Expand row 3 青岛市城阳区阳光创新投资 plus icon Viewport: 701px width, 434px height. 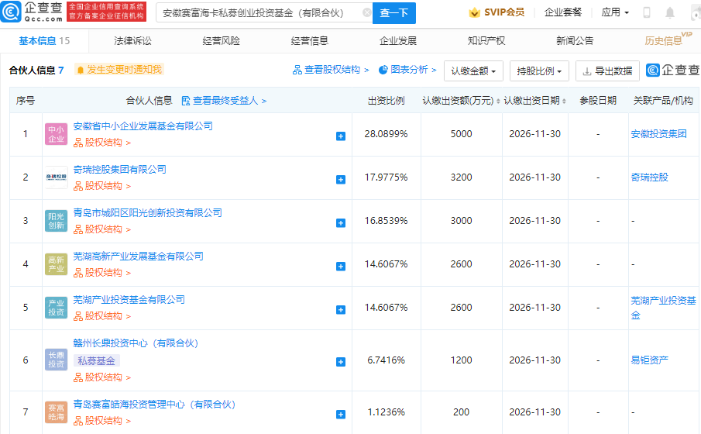341,223
